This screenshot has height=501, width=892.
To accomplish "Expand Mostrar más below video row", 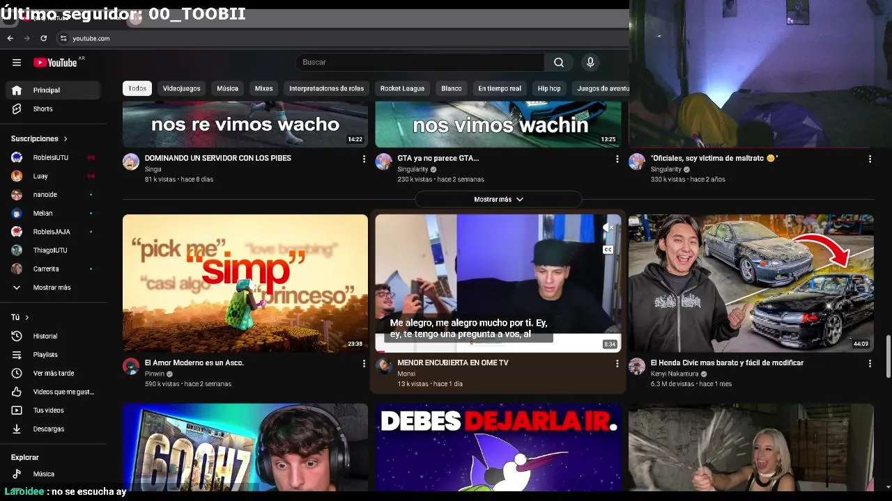I will click(498, 200).
